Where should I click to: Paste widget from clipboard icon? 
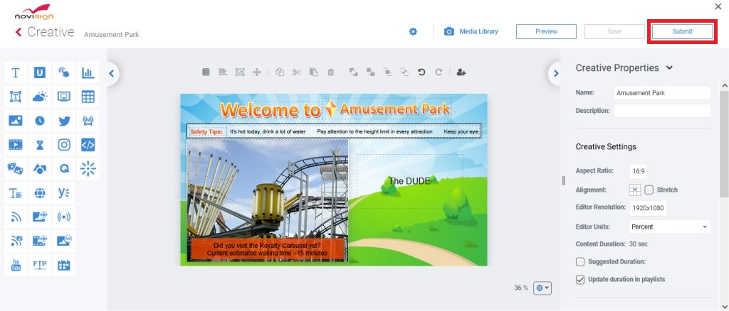pos(314,72)
